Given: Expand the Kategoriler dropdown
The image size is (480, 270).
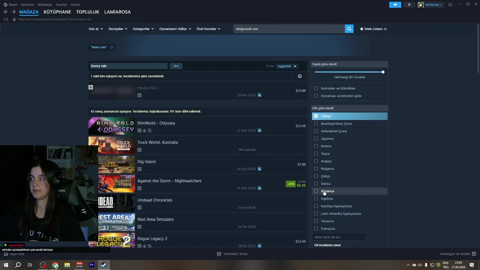Looking at the screenshot, I should click(x=143, y=29).
